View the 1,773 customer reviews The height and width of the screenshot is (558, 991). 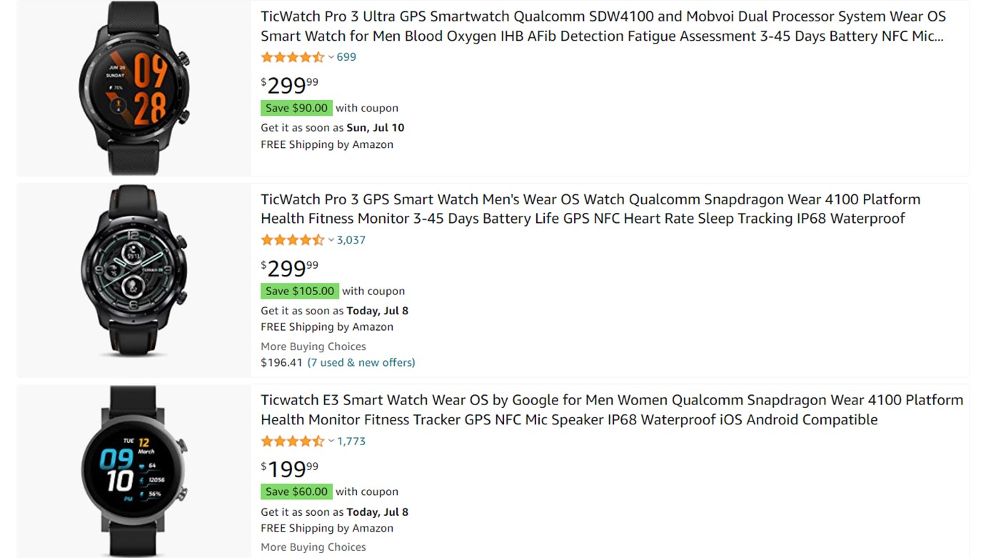point(351,442)
